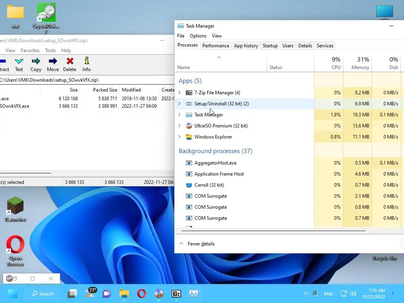Image resolution: width=404 pixels, height=303 pixels.
Task: Expand the Windows Explorer process group
Action: (180, 137)
